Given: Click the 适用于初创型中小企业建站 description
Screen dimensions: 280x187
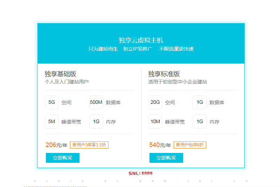Looking at the screenshot, I should [x=177, y=82].
